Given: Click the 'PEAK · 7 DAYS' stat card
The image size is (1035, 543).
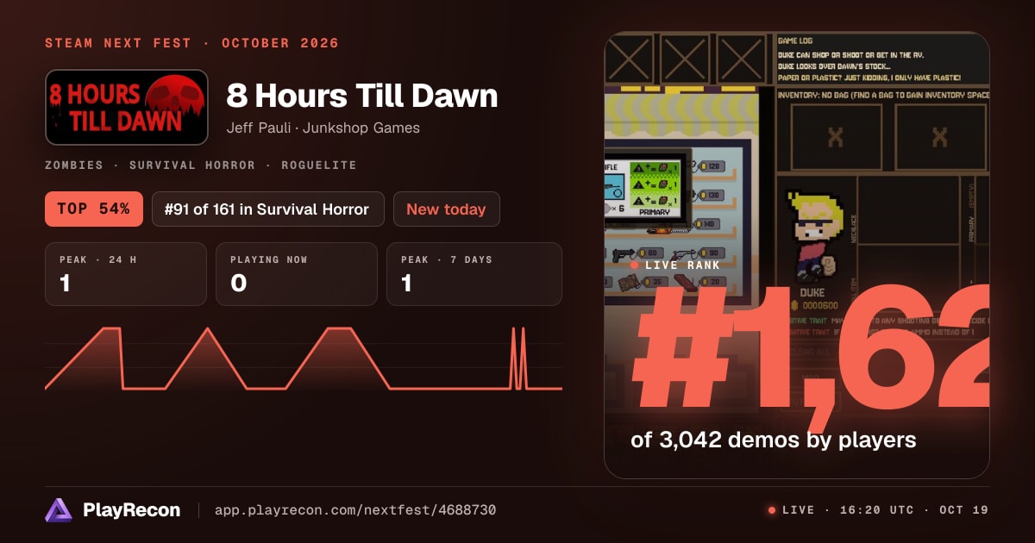Looking at the screenshot, I should click(474, 274).
